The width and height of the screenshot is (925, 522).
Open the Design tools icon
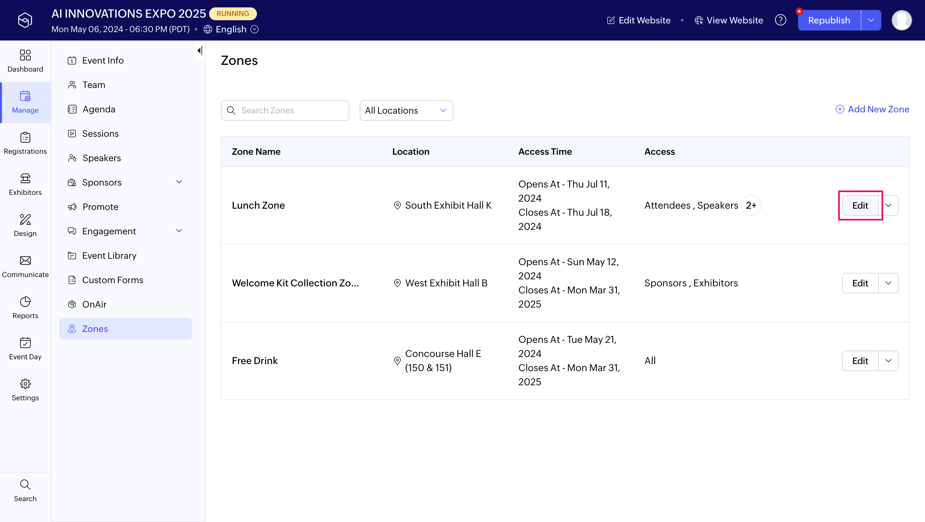25,219
